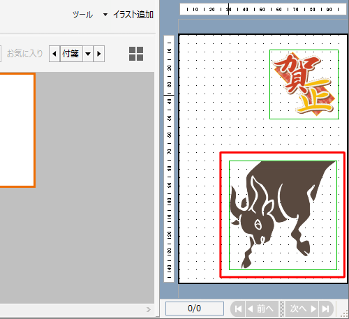This screenshot has width=349, height=319.
Task: Open the 付箋 category dropdown
Action: point(88,54)
